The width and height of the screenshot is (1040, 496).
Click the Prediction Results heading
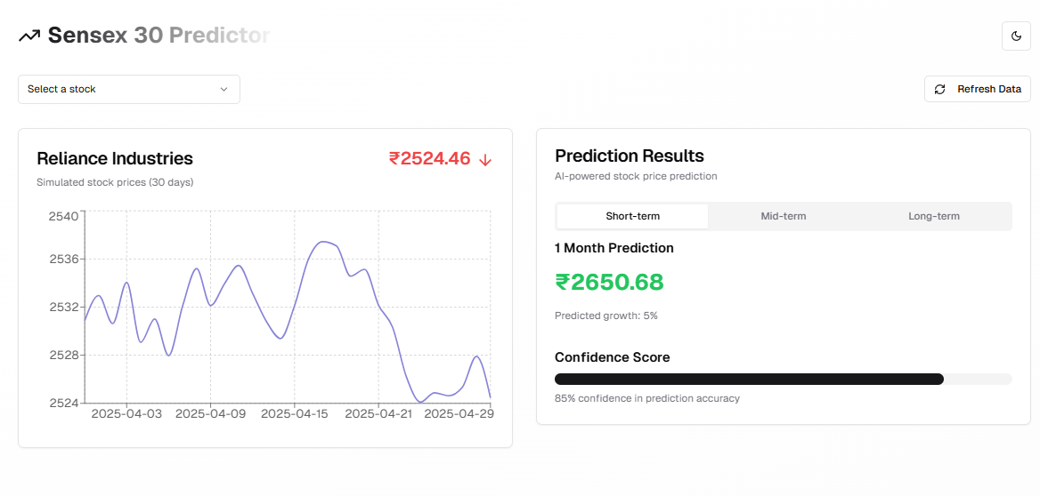(629, 156)
